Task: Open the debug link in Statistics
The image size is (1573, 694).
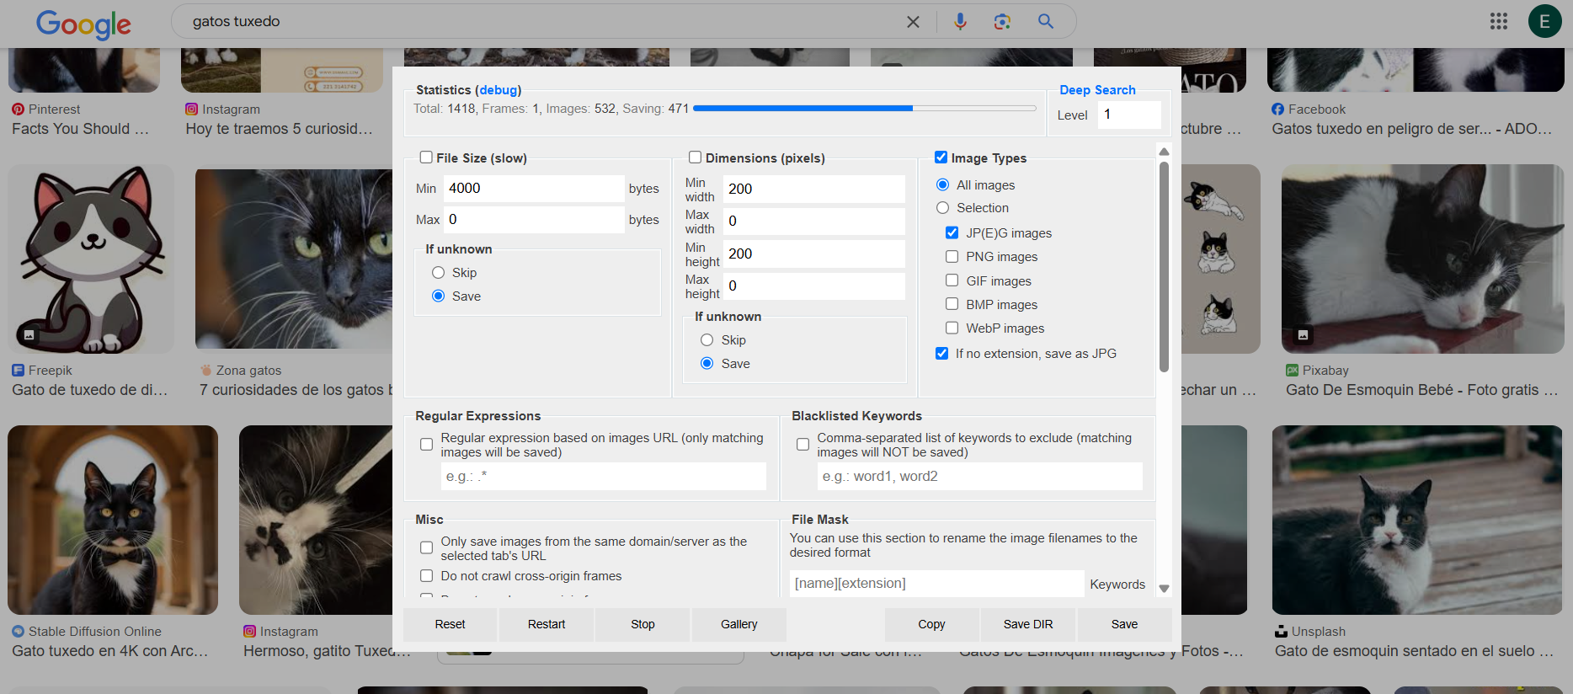Action: click(x=499, y=90)
